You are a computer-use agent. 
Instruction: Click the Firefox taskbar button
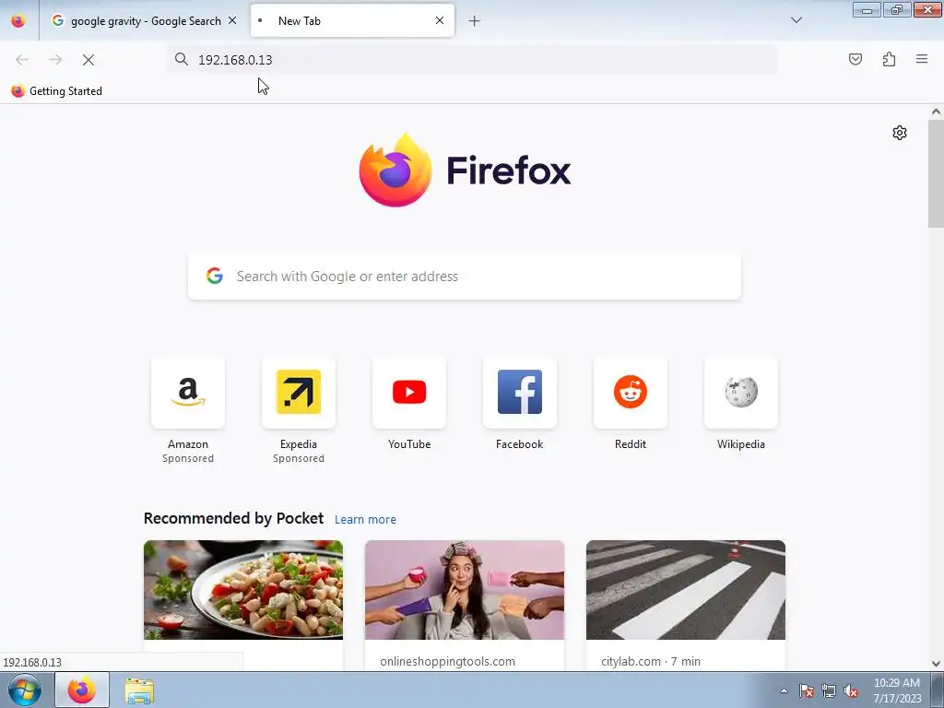[82, 690]
